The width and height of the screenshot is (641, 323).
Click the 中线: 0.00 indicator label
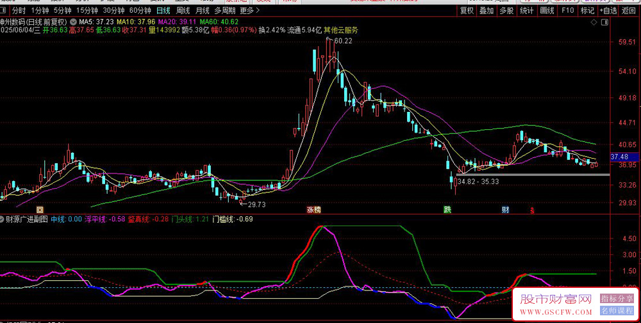click(66, 219)
